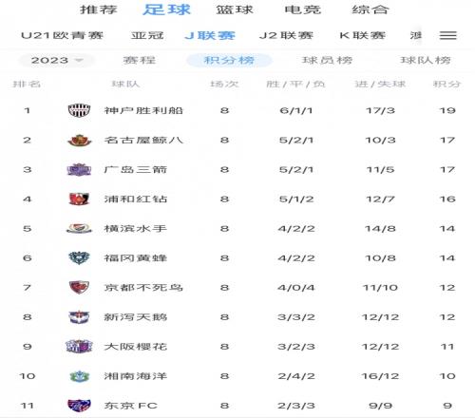Tap the 神户胜利船 team logo

click(x=79, y=110)
